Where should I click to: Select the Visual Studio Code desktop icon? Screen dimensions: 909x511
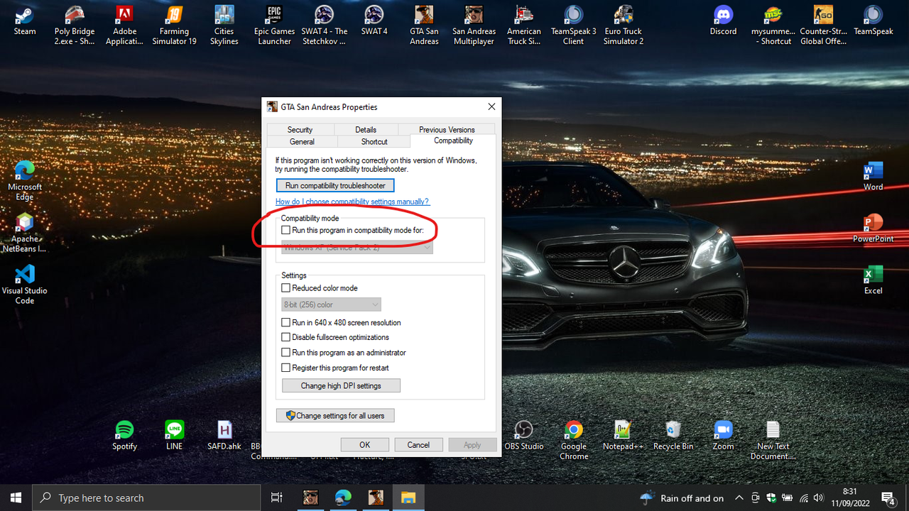click(x=25, y=285)
